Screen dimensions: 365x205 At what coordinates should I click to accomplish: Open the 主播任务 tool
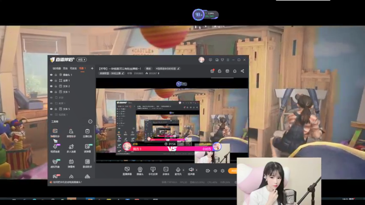(87, 133)
